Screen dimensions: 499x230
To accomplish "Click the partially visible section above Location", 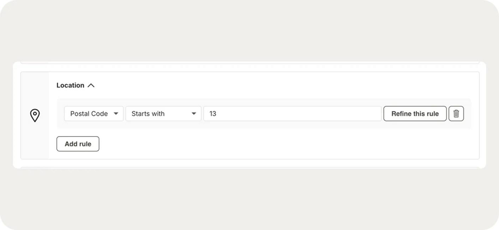I will click(x=248, y=63).
